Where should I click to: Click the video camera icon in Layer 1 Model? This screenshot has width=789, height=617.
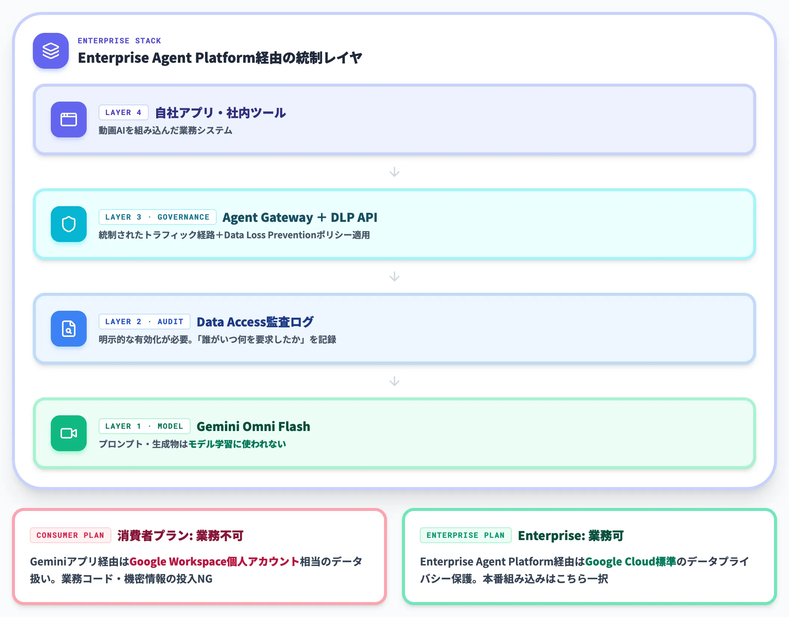click(69, 433)
